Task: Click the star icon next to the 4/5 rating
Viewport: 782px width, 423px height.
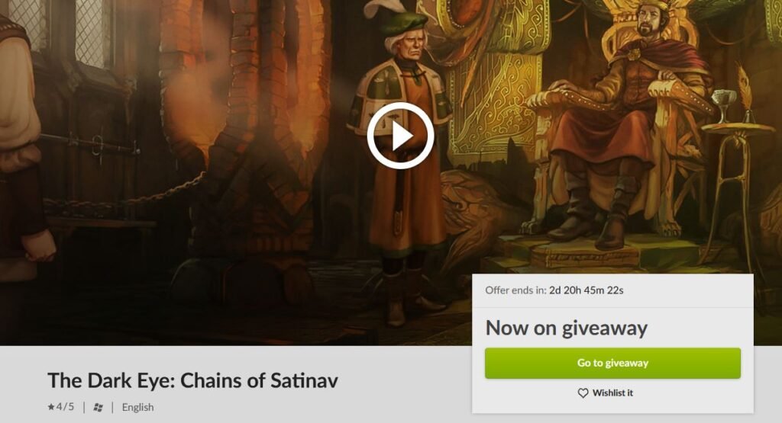Action: 51,406
